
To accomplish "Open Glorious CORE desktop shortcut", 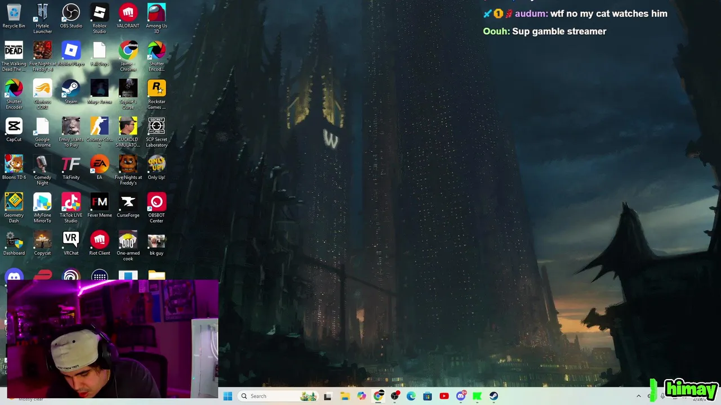I will pyautogui.click(x=42, y=94).
